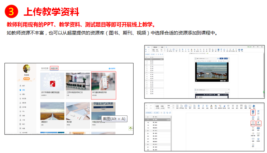Open style A dropdown in lower editor

(216, 106)
